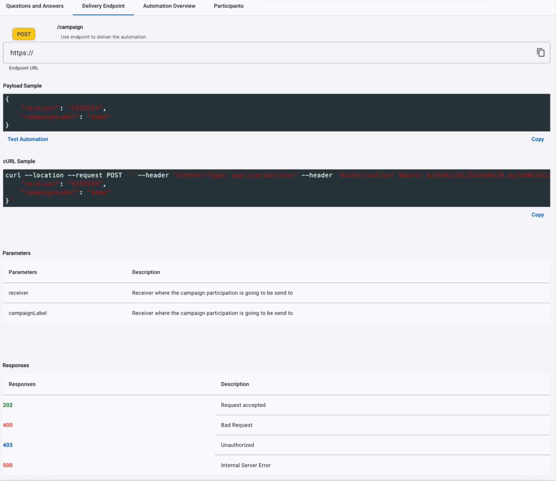Image resolution: width=556 pixels, height=481 pixels.
Task: Click the receiver row description text
Action: click(212, 293)
